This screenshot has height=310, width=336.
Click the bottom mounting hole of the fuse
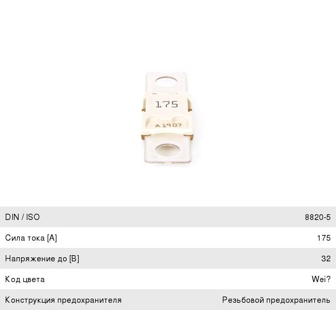[167, 150]
